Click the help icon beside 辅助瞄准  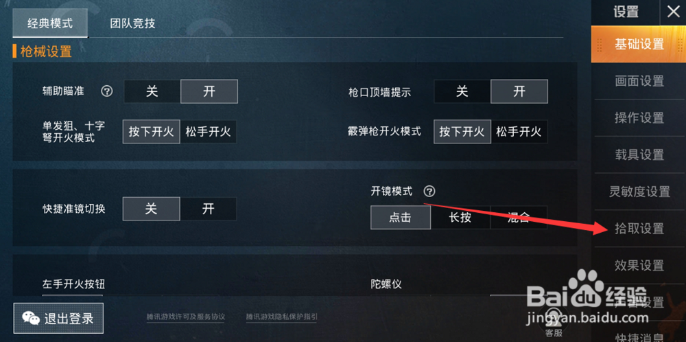(x=107, y=91)
